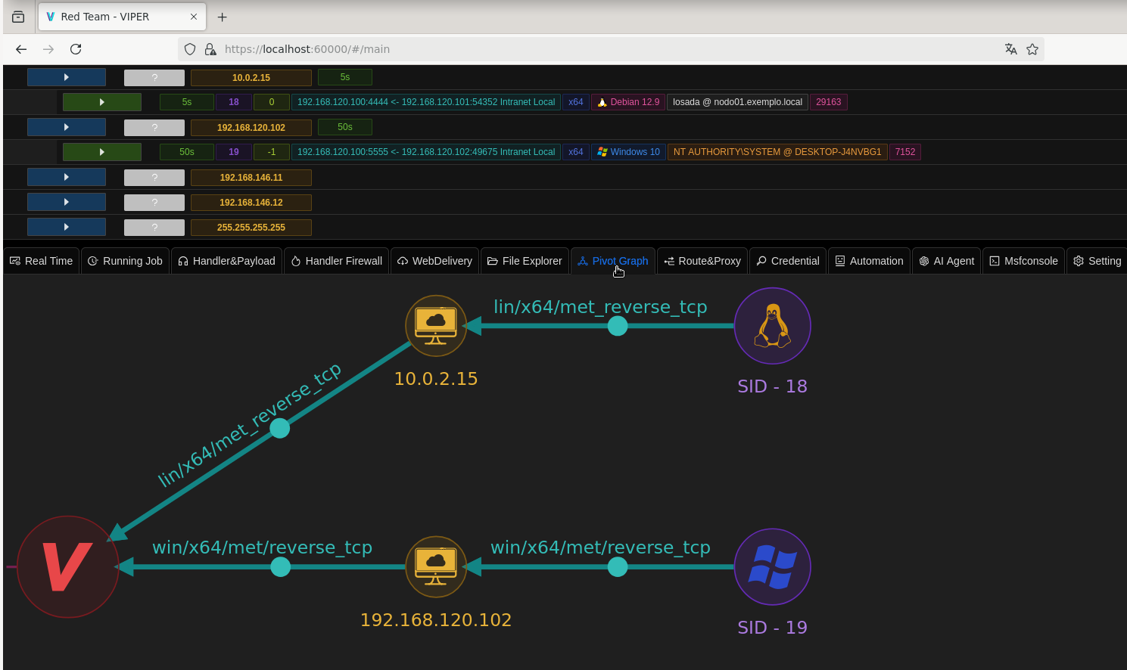Expand session 19 green arrow button
The width and height of the screenshot is (1127, 670).
coord(102,152)
